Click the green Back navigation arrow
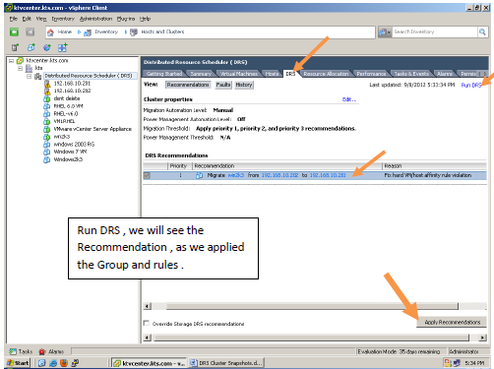The height and width of the screenshot is (369, 494). click(x=14, y=31)
